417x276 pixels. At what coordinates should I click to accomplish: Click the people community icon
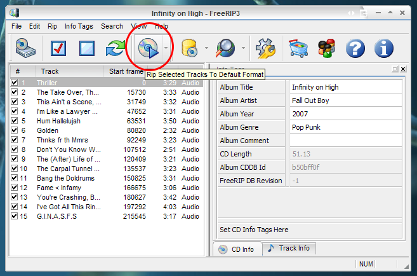pyautogui.click(x=327, y=48)
